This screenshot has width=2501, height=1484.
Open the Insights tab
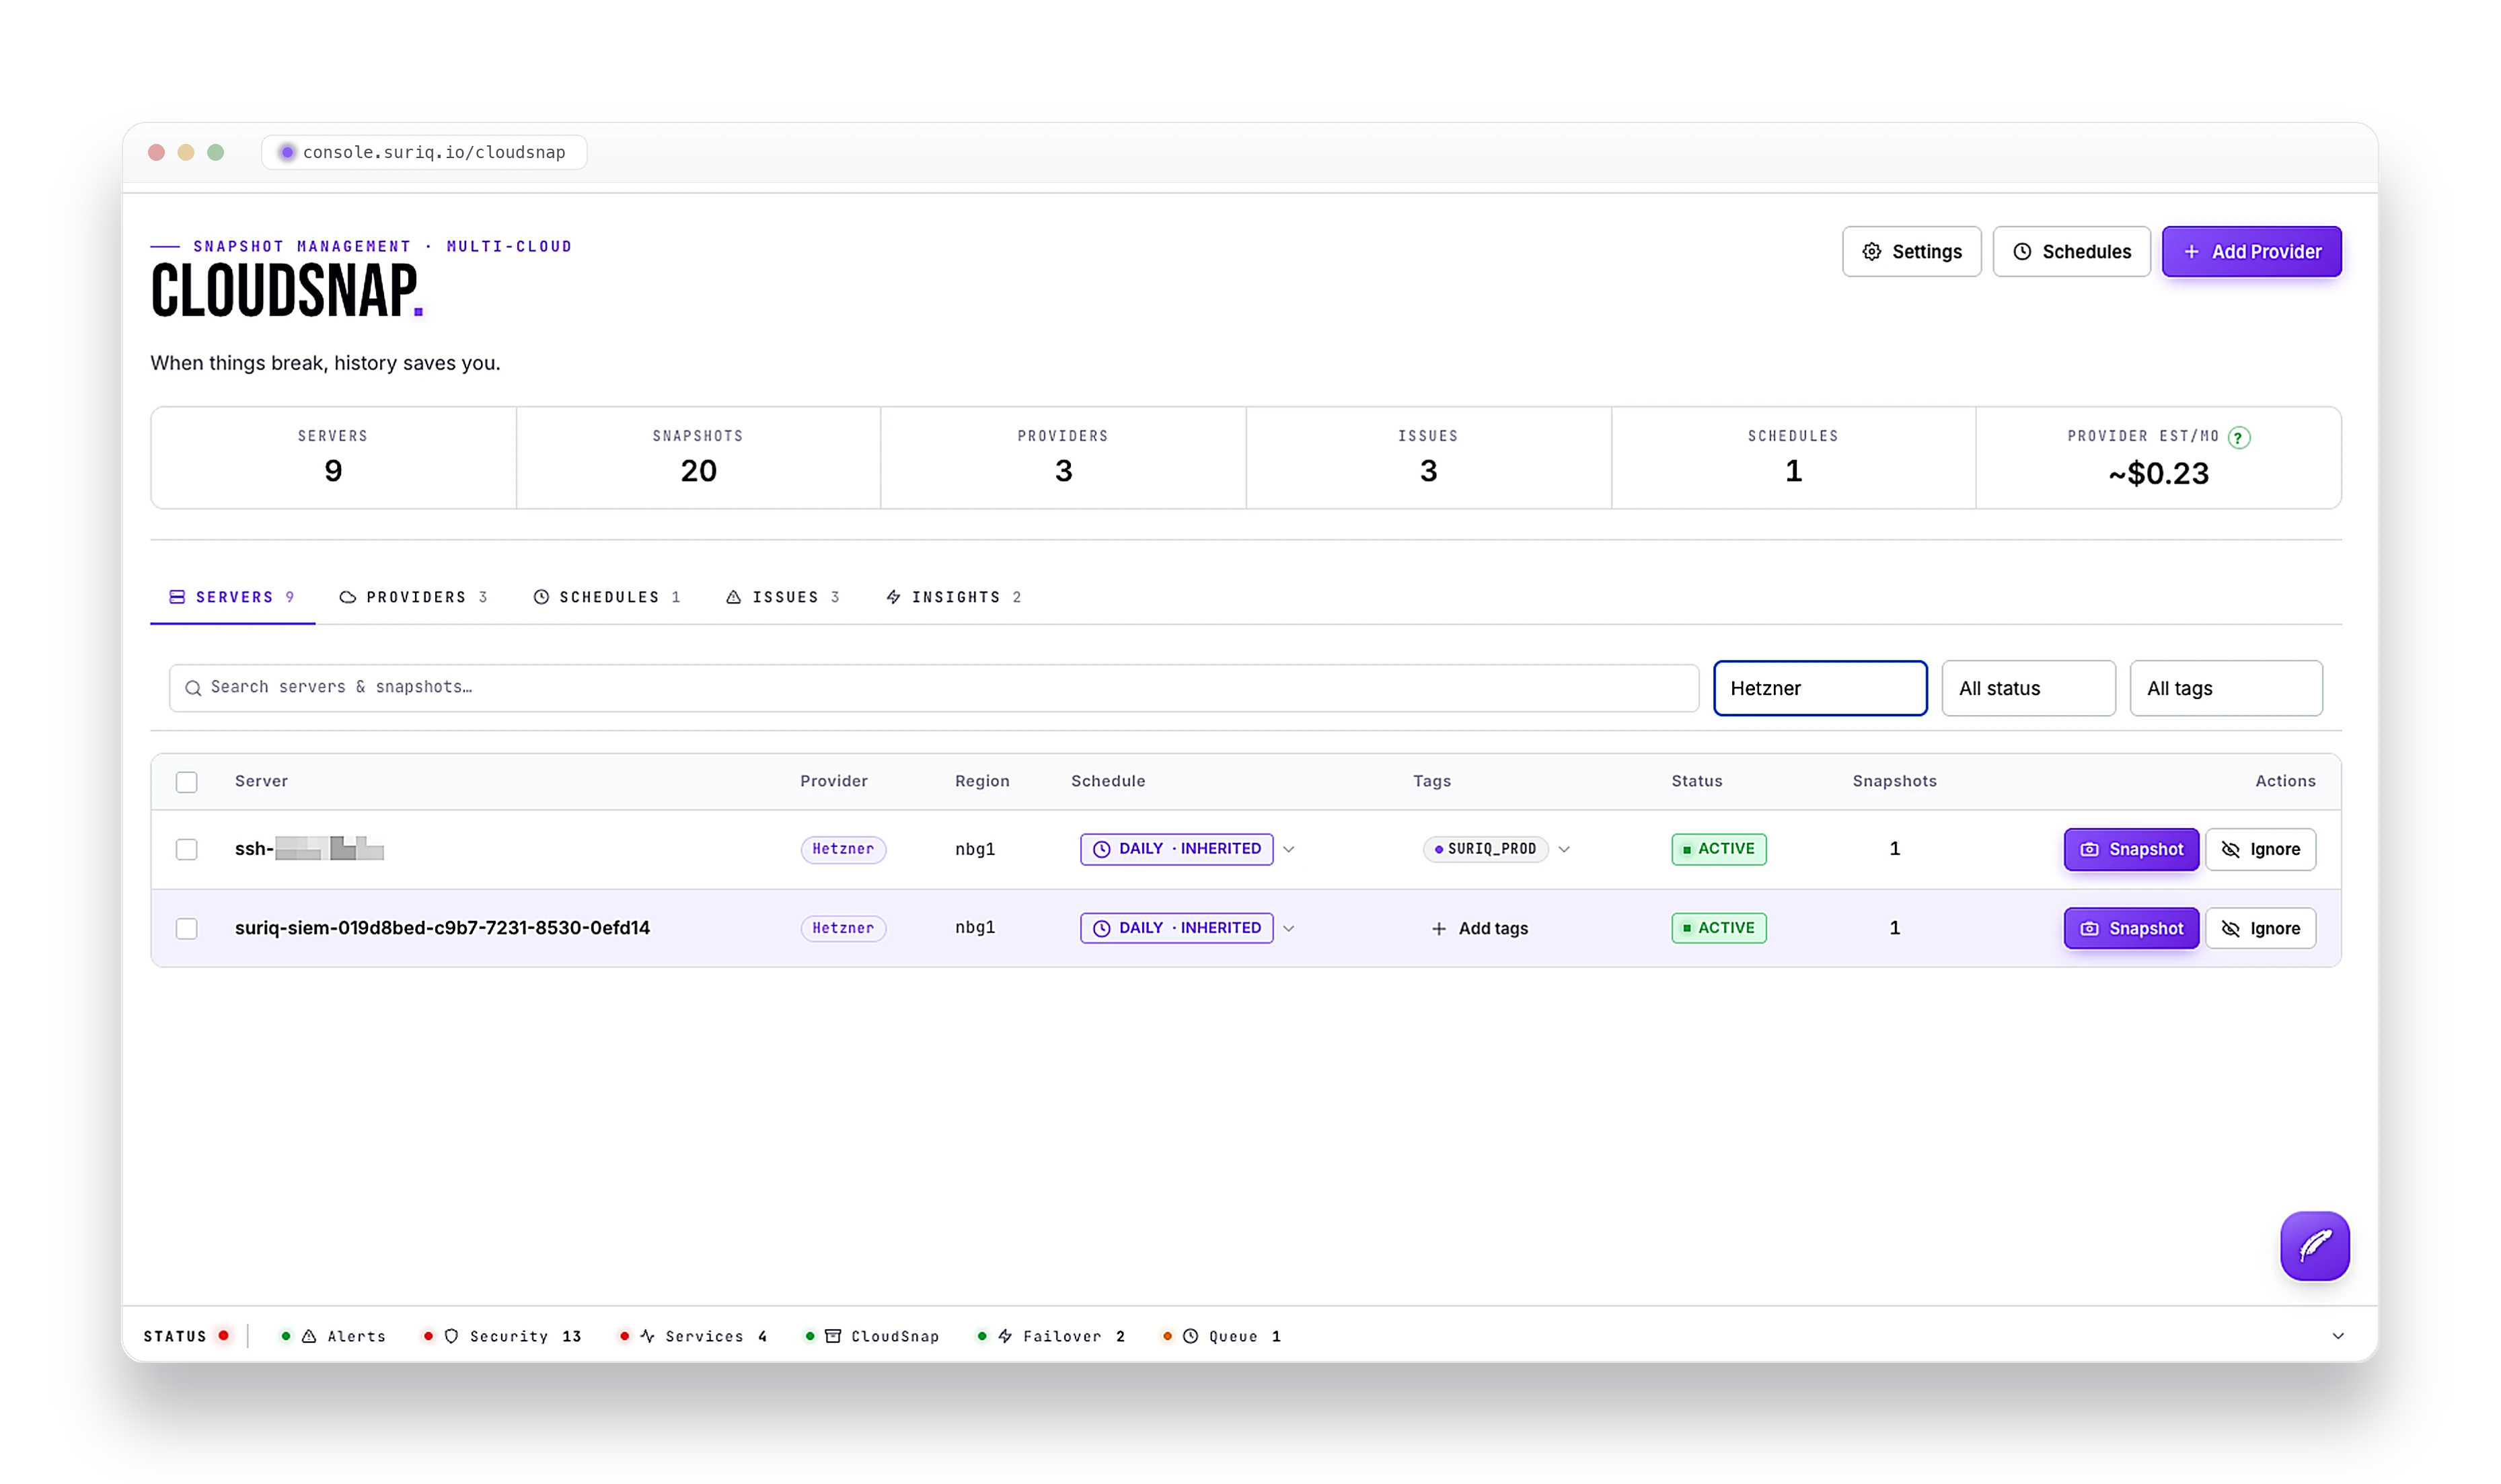(953, 597)
